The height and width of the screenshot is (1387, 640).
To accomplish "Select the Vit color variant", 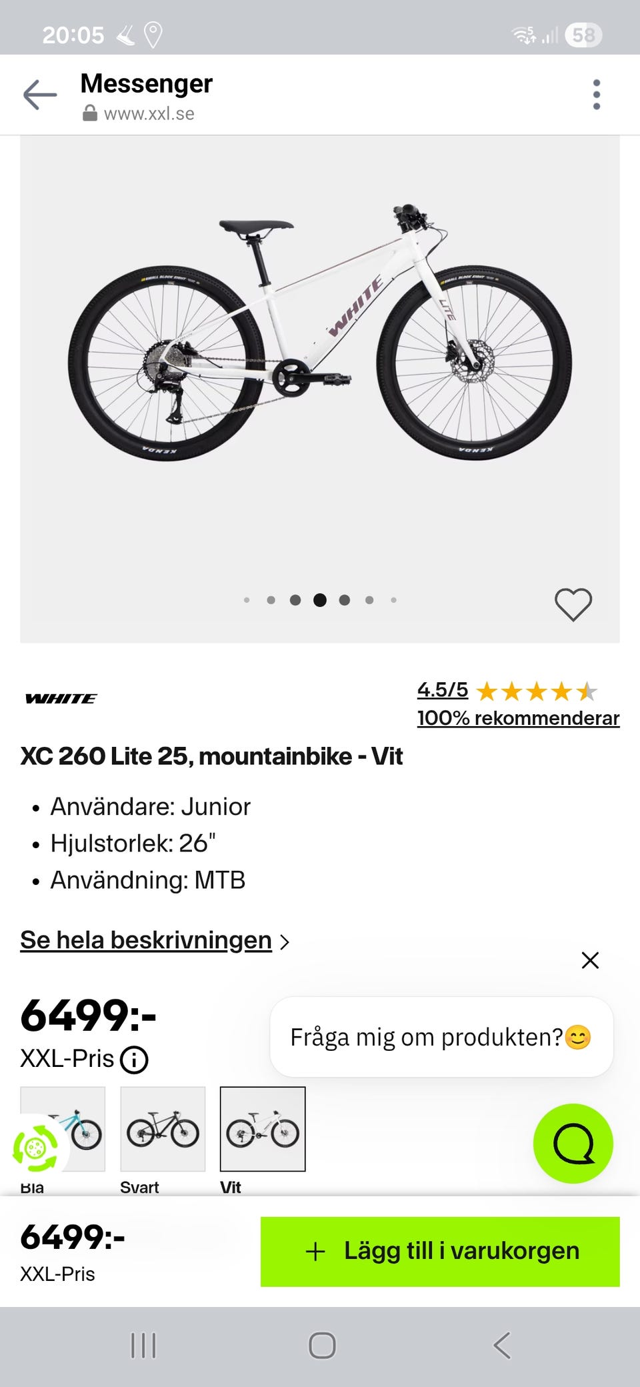I will (263, 1130).
